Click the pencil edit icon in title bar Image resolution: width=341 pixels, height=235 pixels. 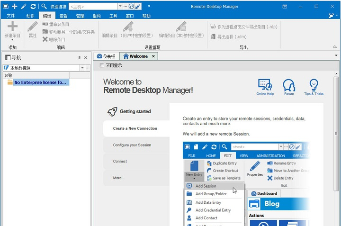[x=24, y=6]
